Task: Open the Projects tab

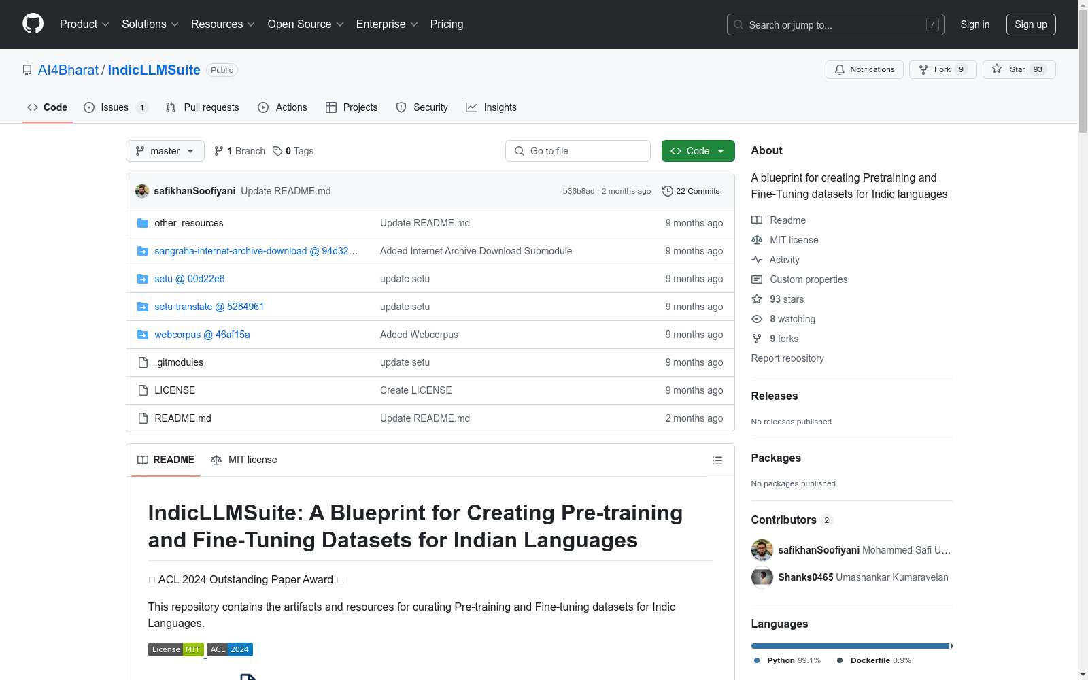Action: pyautogui.click(x=352, y=107)
